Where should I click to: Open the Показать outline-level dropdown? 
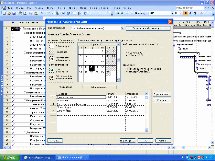click(x=141, y=13)
